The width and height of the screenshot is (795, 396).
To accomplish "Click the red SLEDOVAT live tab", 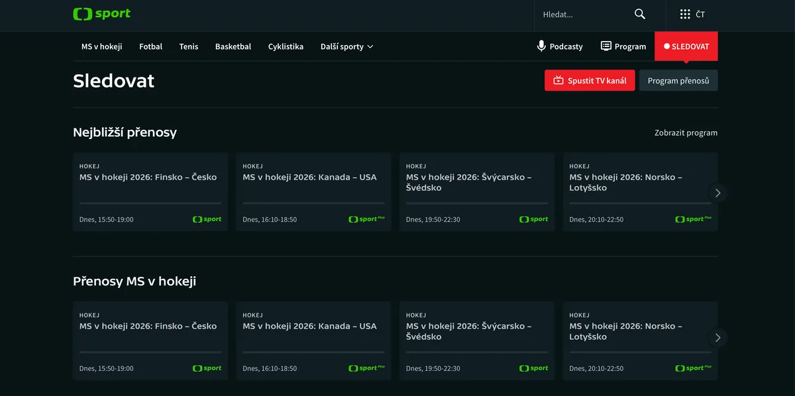I will pos(686,46).
